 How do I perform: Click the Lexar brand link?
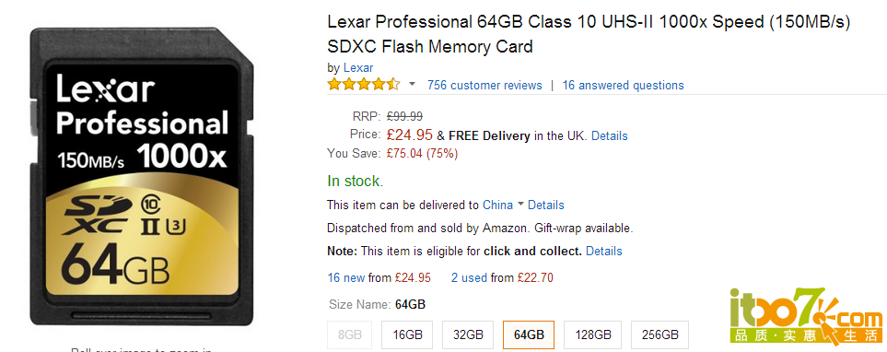point(358,68)
